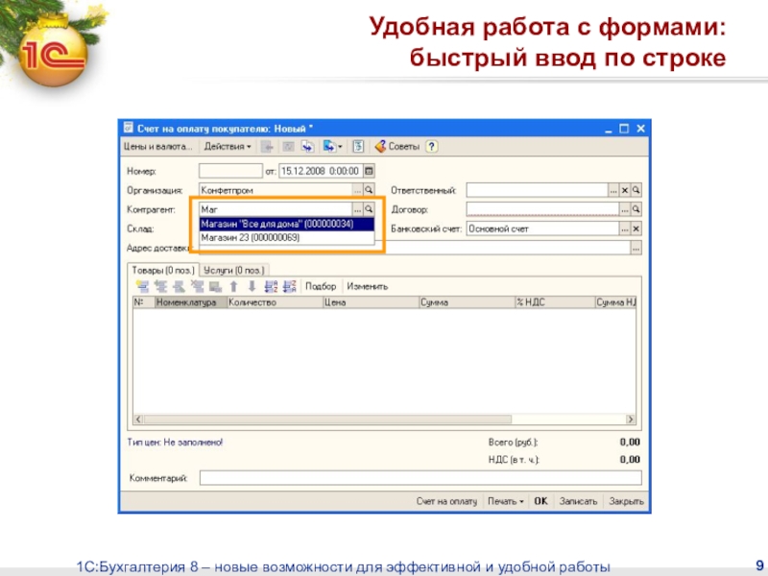This screenshot has width=768, height=576.
Task: Click the move row up arrow icon
Action: tap(233, 286)
